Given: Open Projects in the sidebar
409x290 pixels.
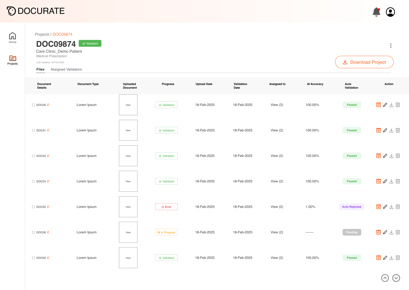Looking at the screenshot, I should pos(12,60).
